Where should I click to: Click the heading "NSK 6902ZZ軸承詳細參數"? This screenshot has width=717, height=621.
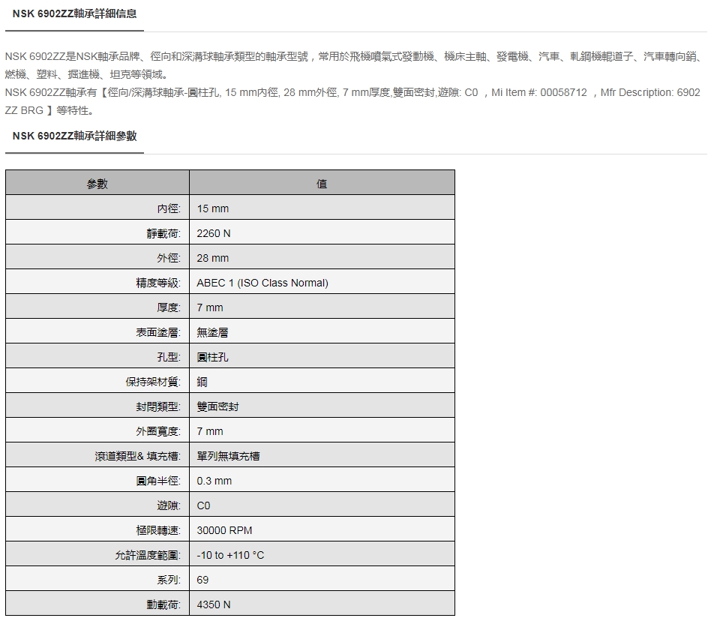click(74, 136)
